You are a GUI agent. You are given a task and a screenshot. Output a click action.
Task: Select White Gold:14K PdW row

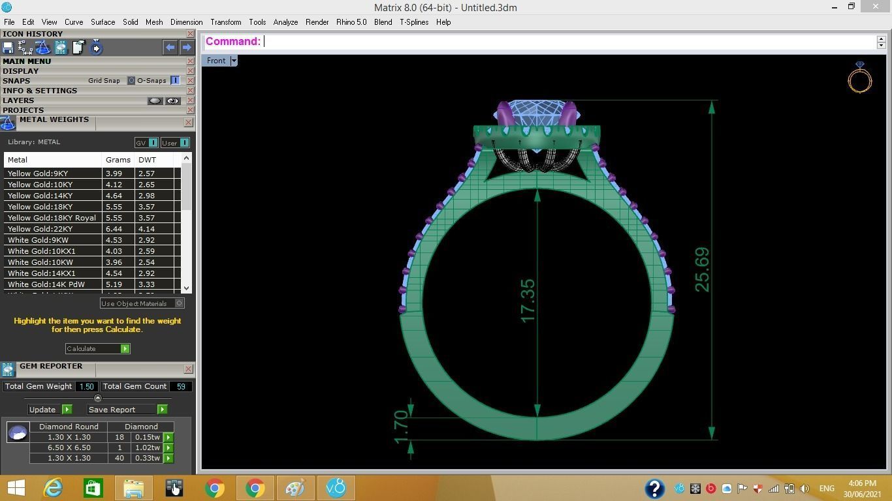click(92, 284)
